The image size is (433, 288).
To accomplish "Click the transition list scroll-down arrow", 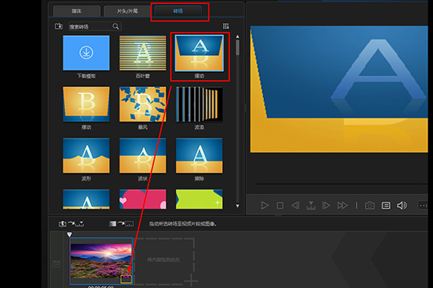I will [237, 206].
